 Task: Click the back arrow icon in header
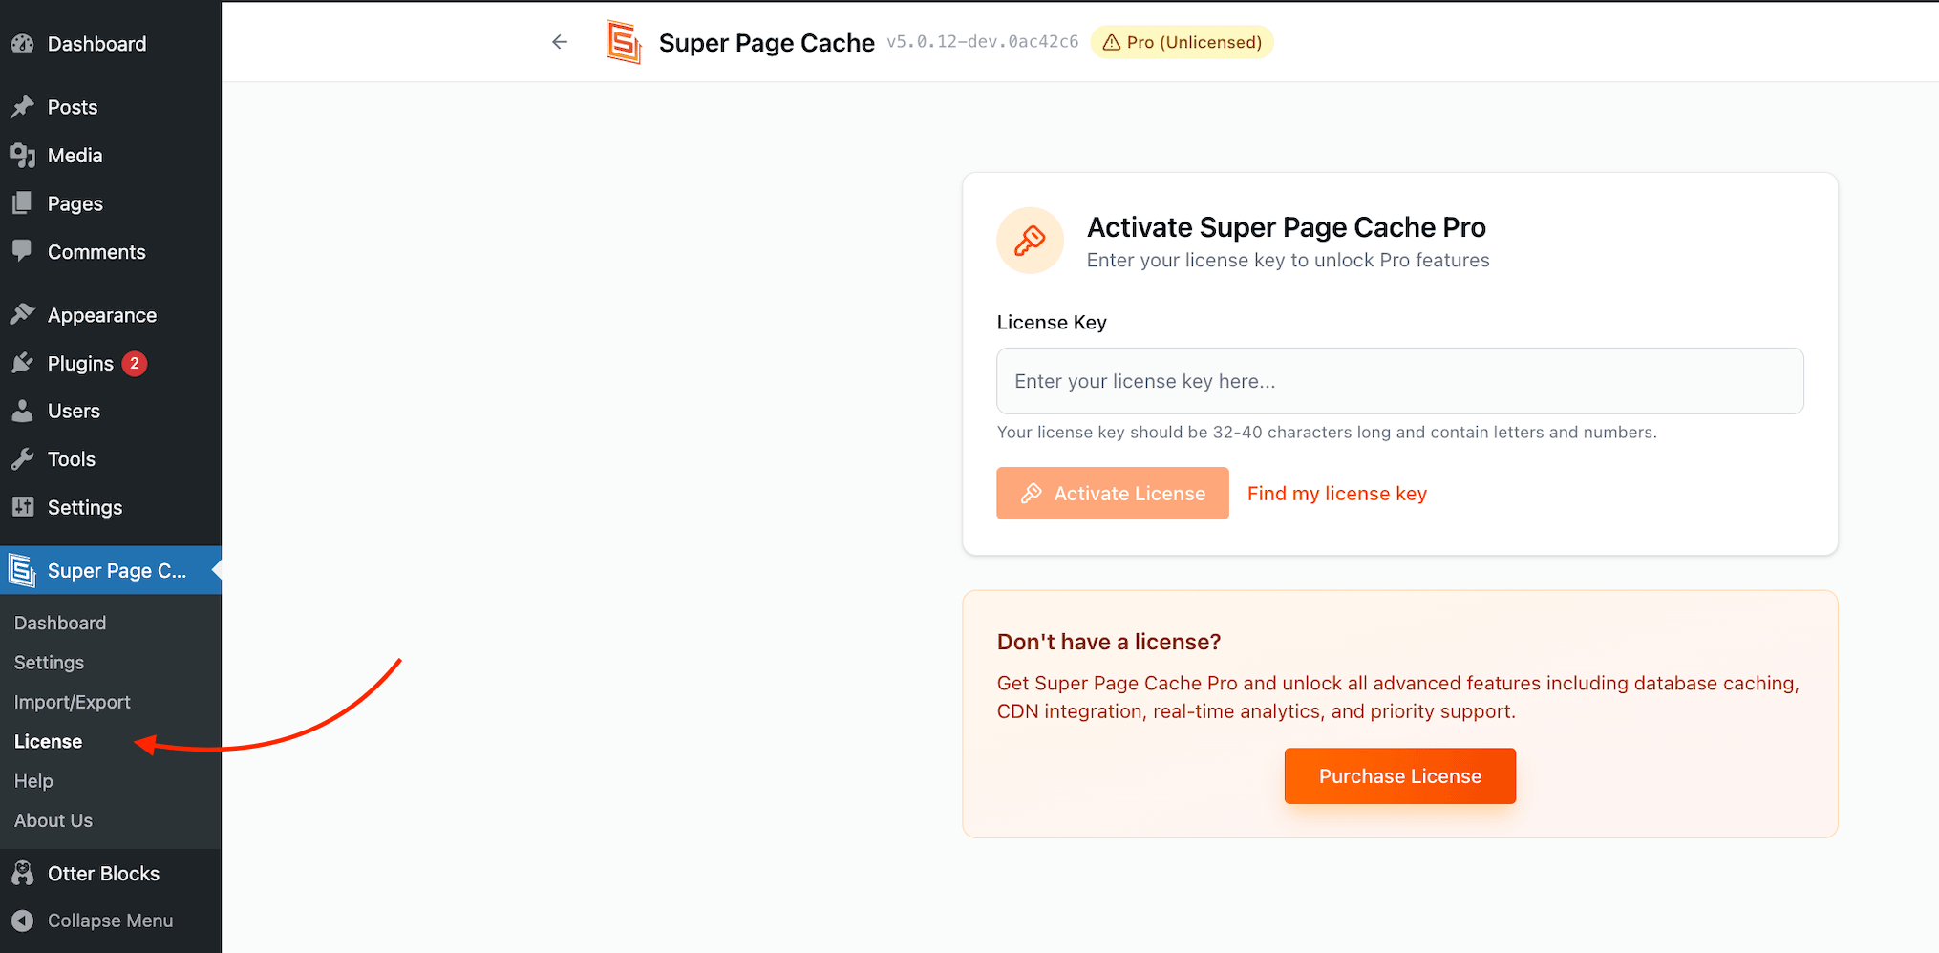click(560, 42)
